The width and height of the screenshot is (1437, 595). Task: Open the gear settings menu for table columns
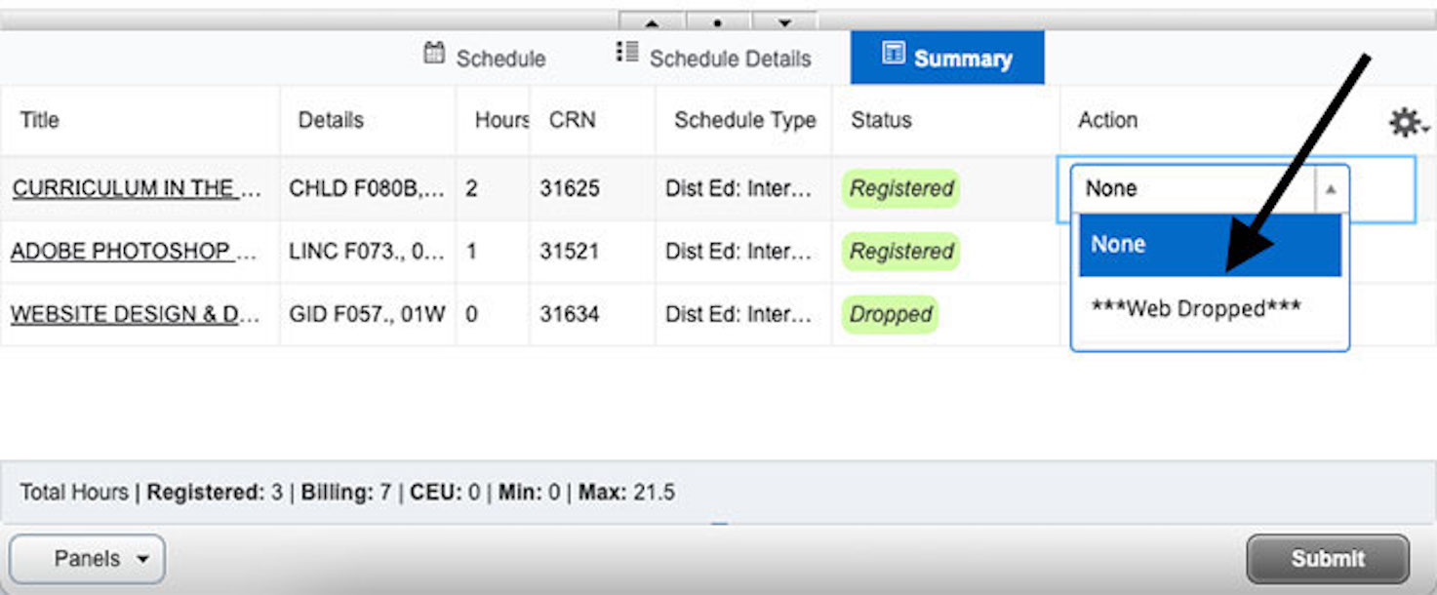click(1406, 122)
